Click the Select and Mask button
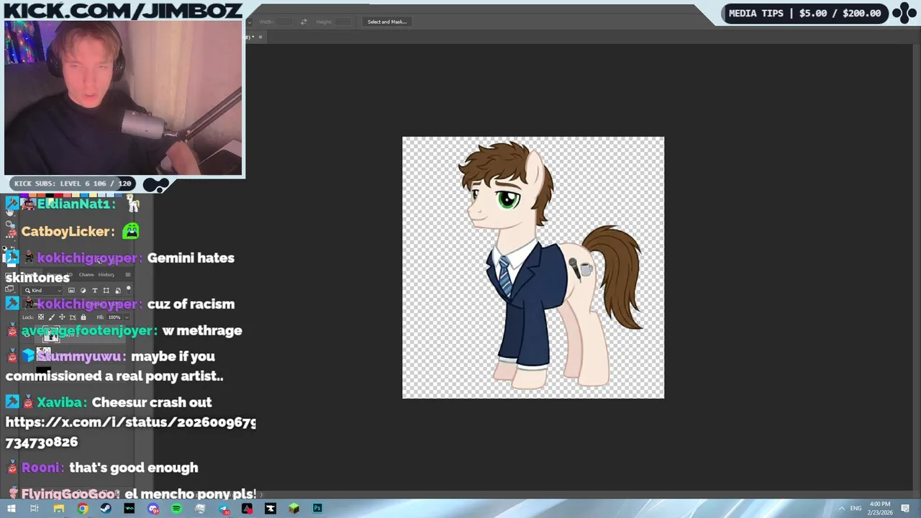This screenshot has height=518, width=921. (x=387, y=22)
